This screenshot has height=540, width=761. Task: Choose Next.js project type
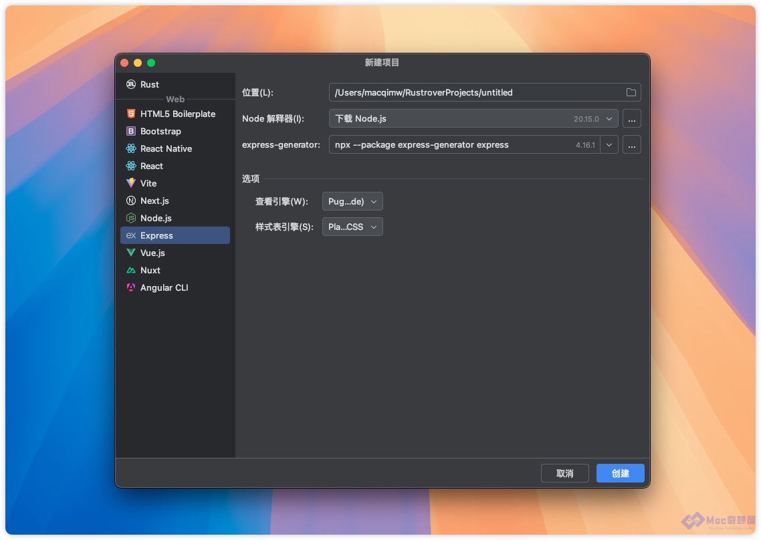point(175,201)
